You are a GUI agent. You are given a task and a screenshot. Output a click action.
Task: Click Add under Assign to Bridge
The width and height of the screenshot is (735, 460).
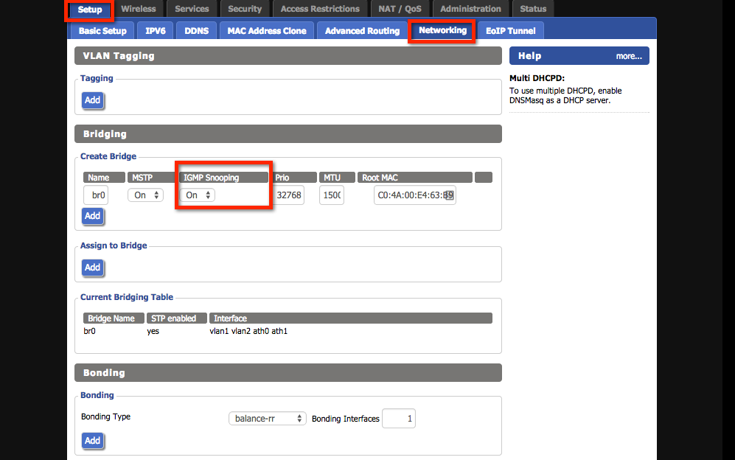(92, 268)
